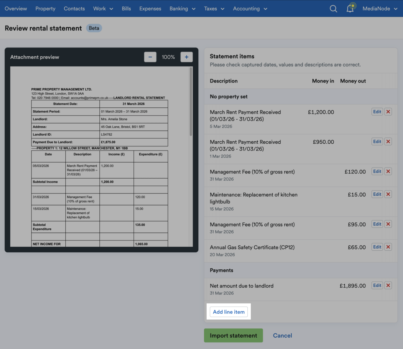The width and height of the screenshot is (403, 349).
Task: Click the Money out column header
Action: tap(353, 81)
